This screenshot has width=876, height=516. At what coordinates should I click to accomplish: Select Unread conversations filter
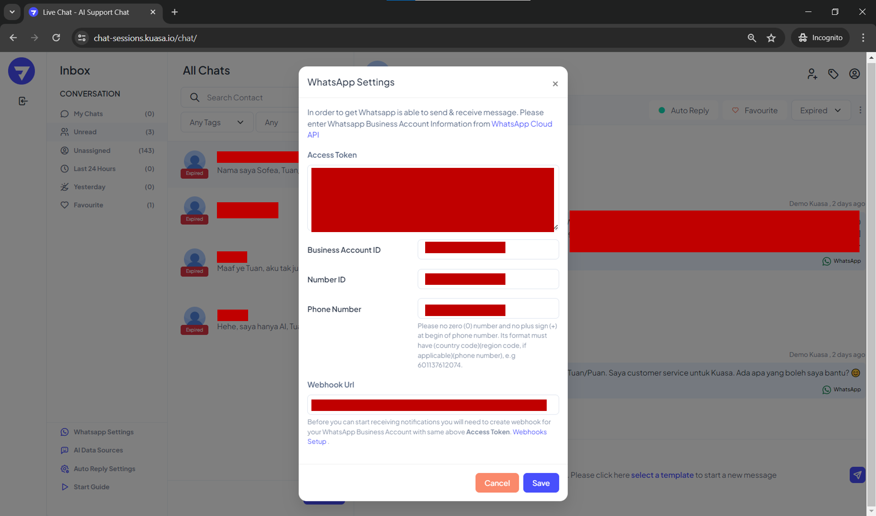pyautogui.click(x=85, y=132)
